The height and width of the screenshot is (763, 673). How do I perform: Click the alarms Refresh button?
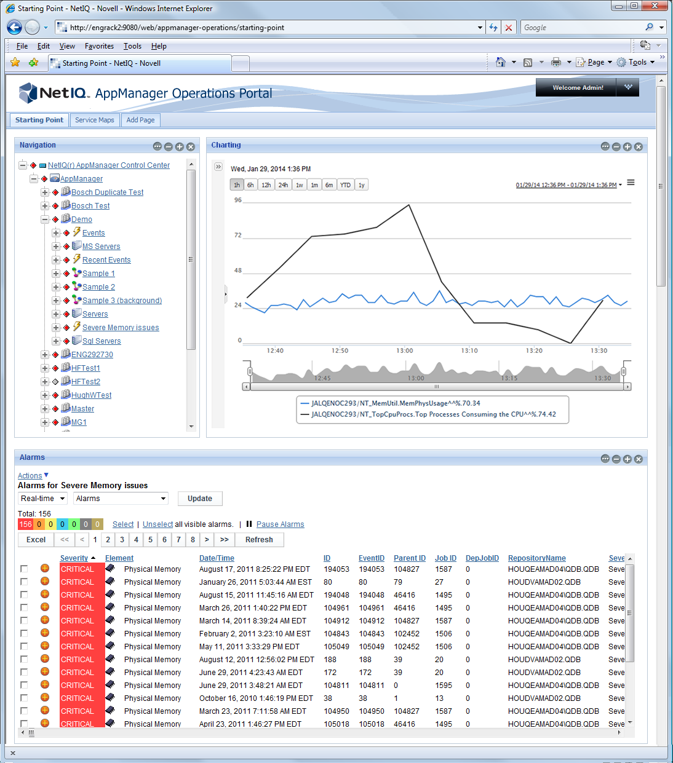259,540
